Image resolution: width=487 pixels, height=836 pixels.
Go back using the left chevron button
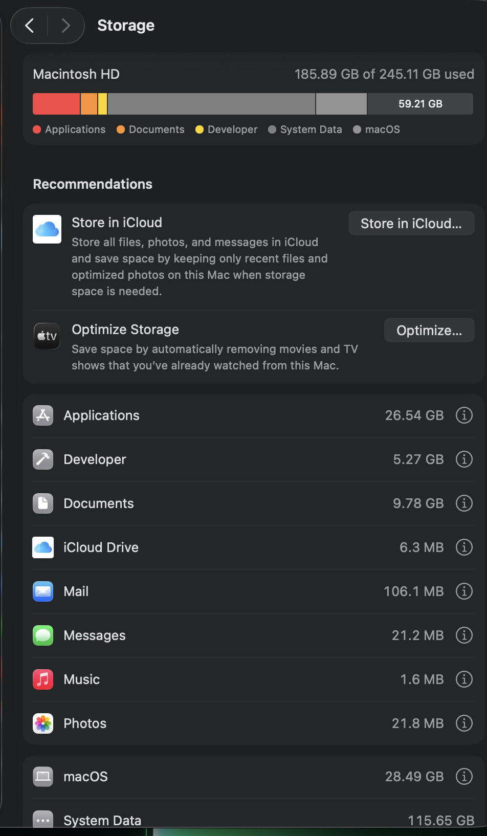coord(30,26)
